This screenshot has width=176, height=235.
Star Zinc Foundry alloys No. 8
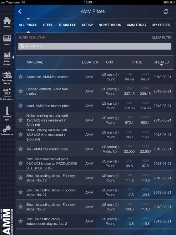coord(21,207)
